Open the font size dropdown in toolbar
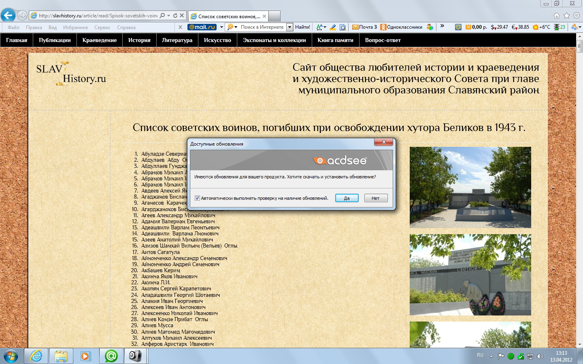The height and width of the screenshot is (364, 583). click(321, 27)
